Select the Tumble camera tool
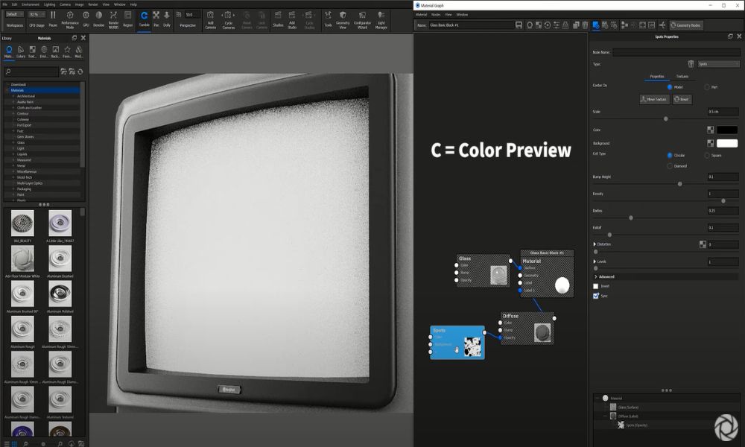 click(x=144, y=18)
